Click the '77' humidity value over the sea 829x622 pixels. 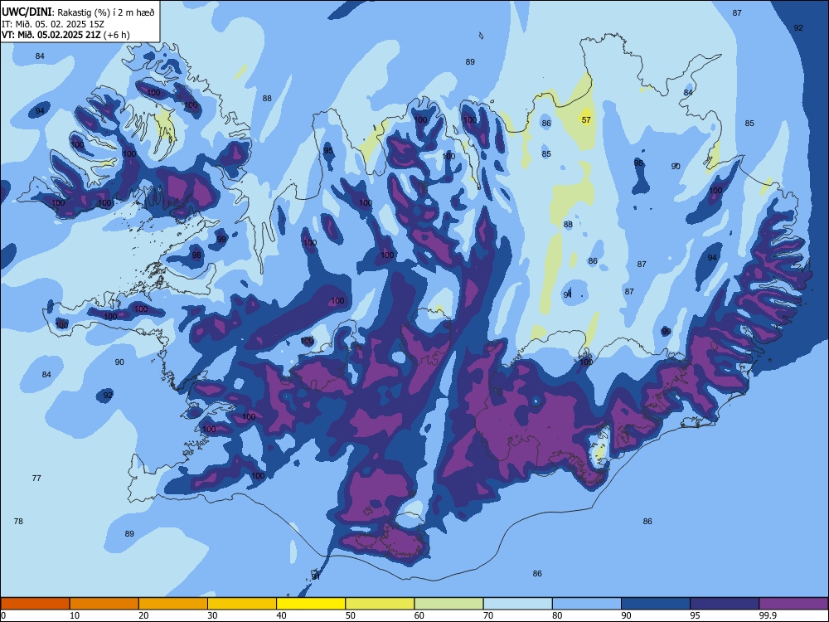click(x=36, y=479)
